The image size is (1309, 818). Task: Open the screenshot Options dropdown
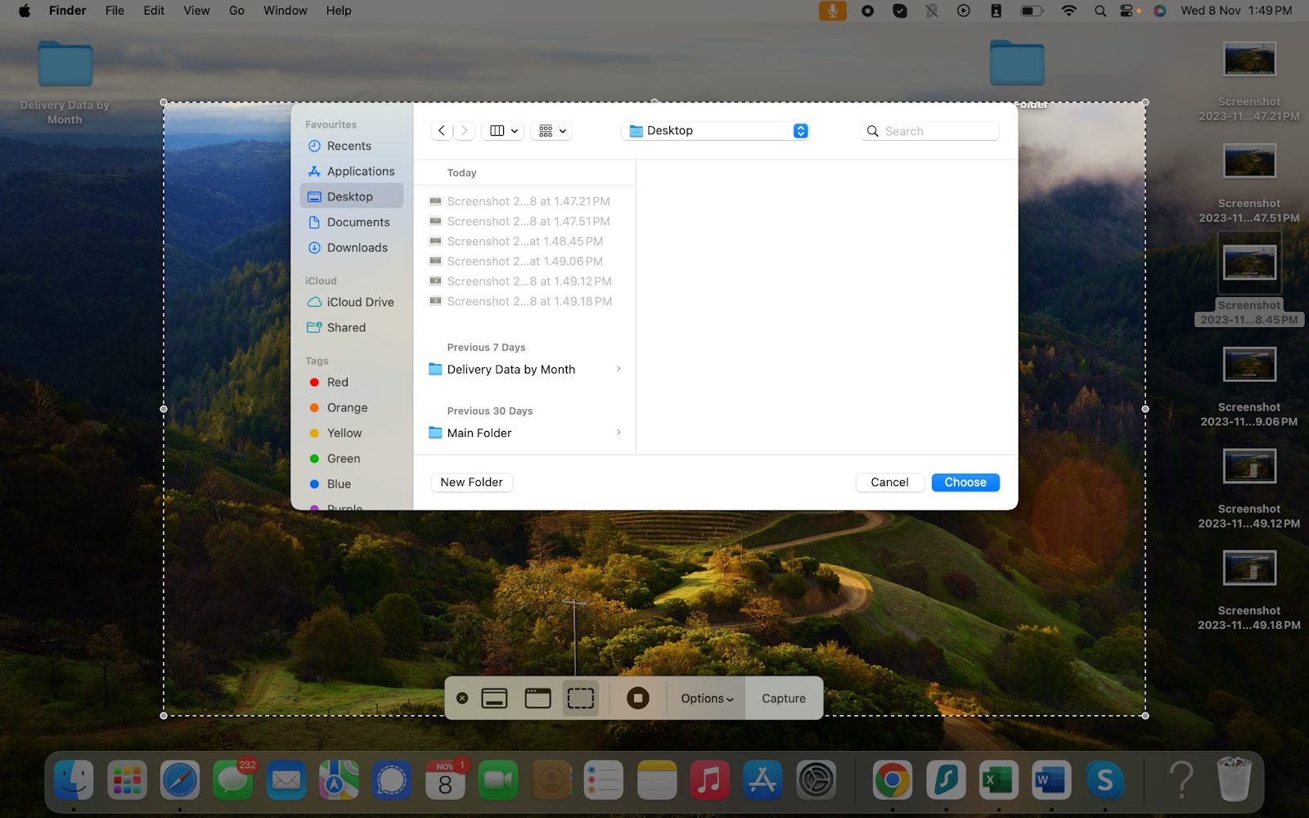click(x=707, y=699)
